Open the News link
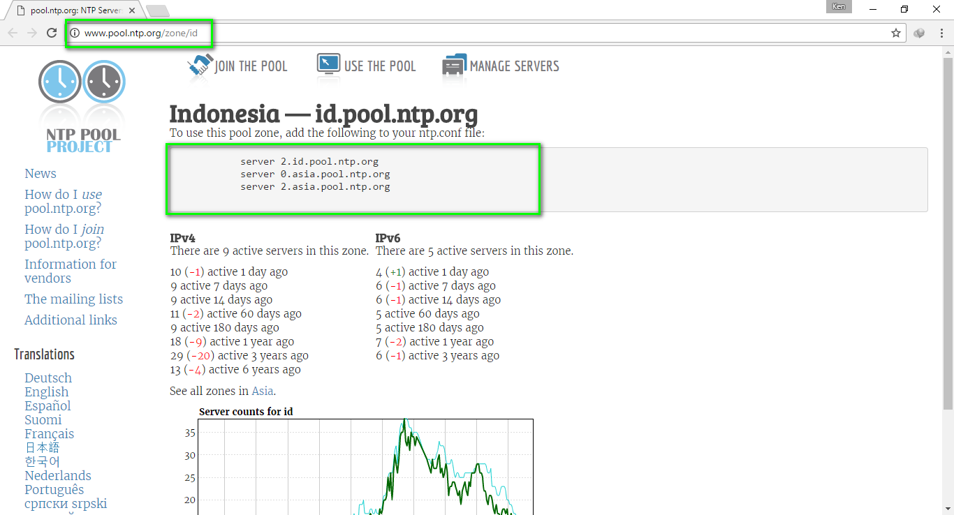Image resolution: width=954 pixels, height=515 pixels. (41, 174)
